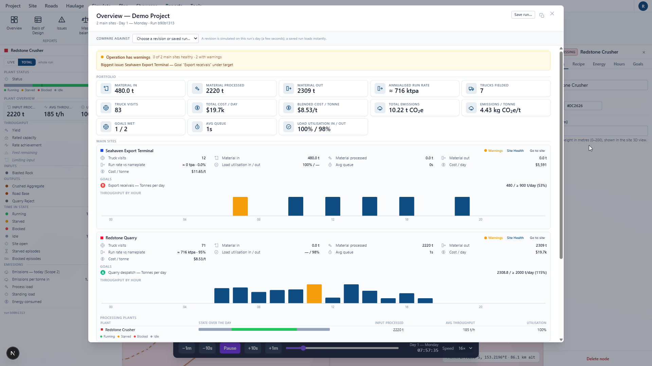Click the Blended Cost / Tonne icon
652x366 pixels.
pos(289,108)
